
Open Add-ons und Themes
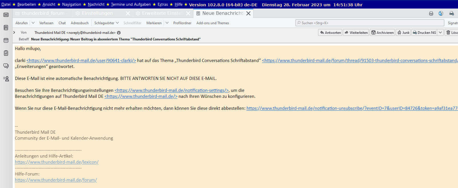coord(213,23)
